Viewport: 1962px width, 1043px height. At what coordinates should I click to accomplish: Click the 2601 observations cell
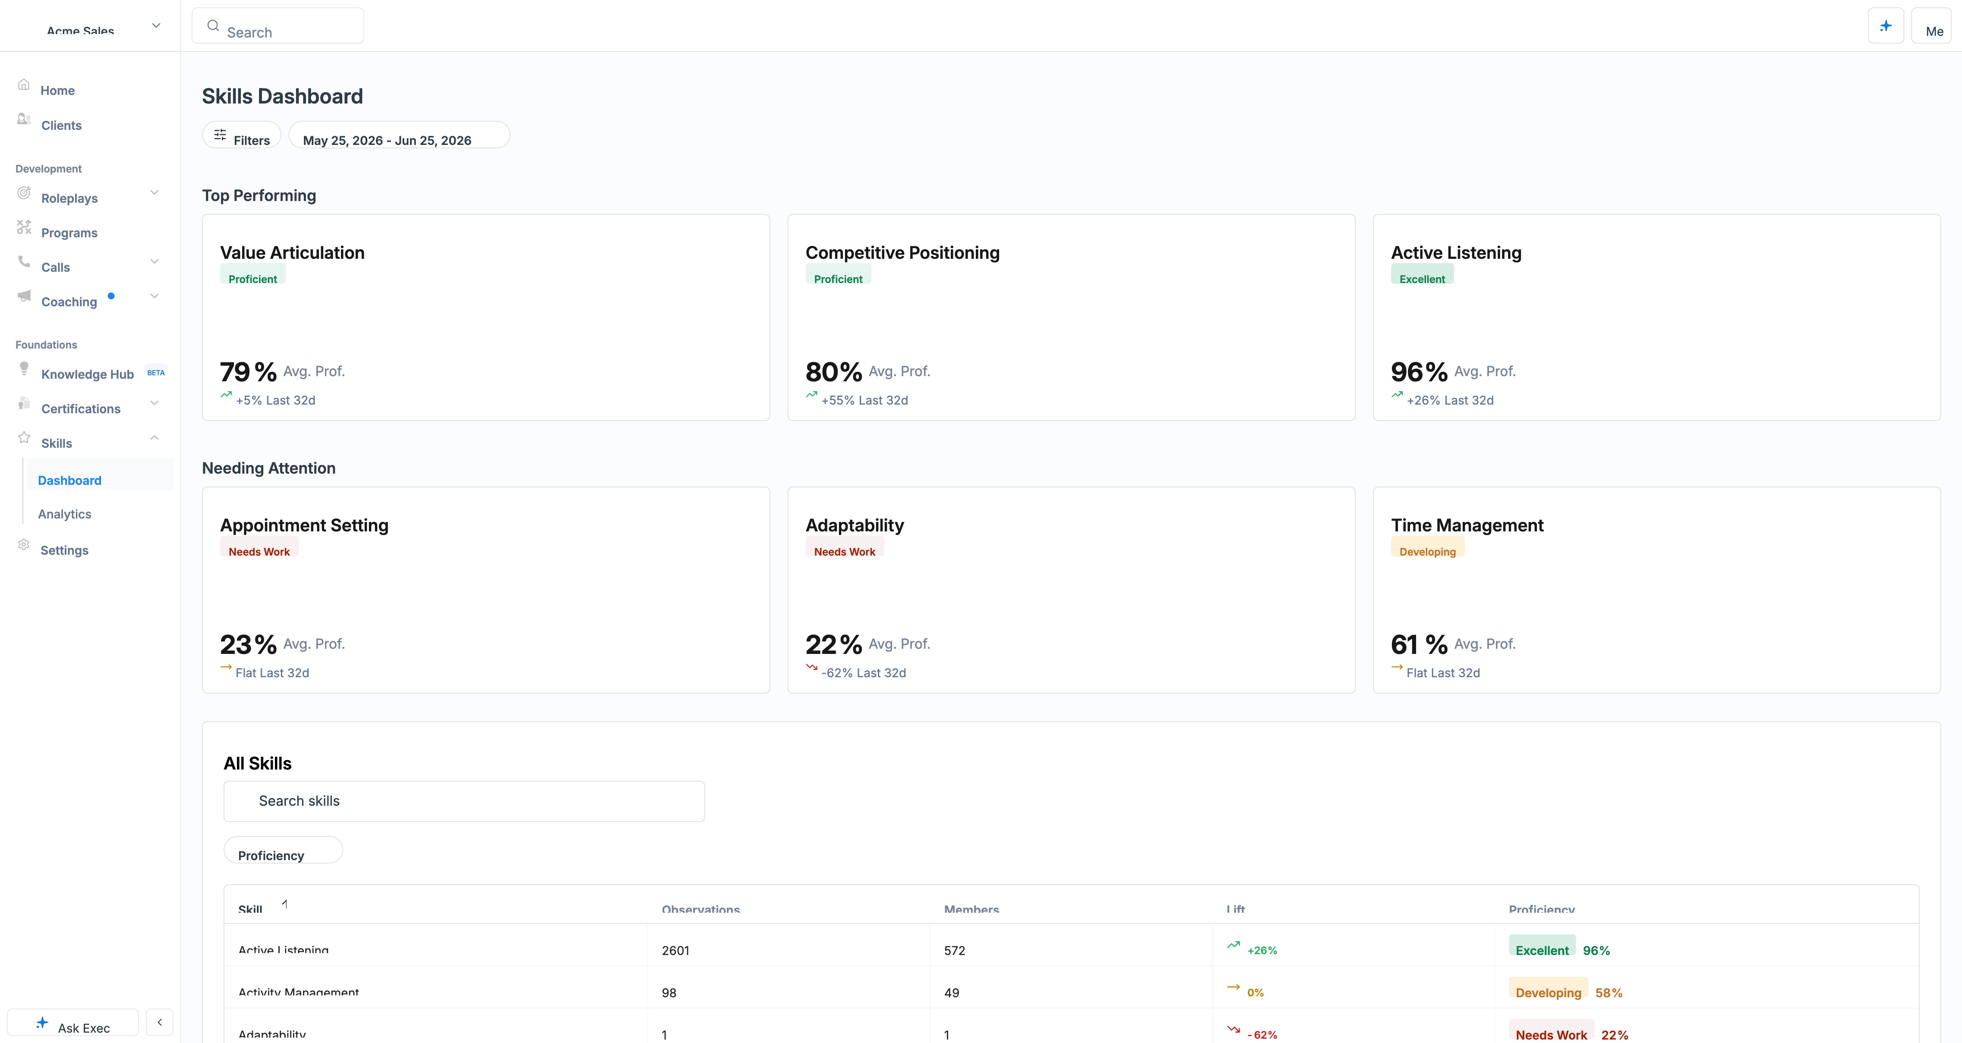pos(675,950)
